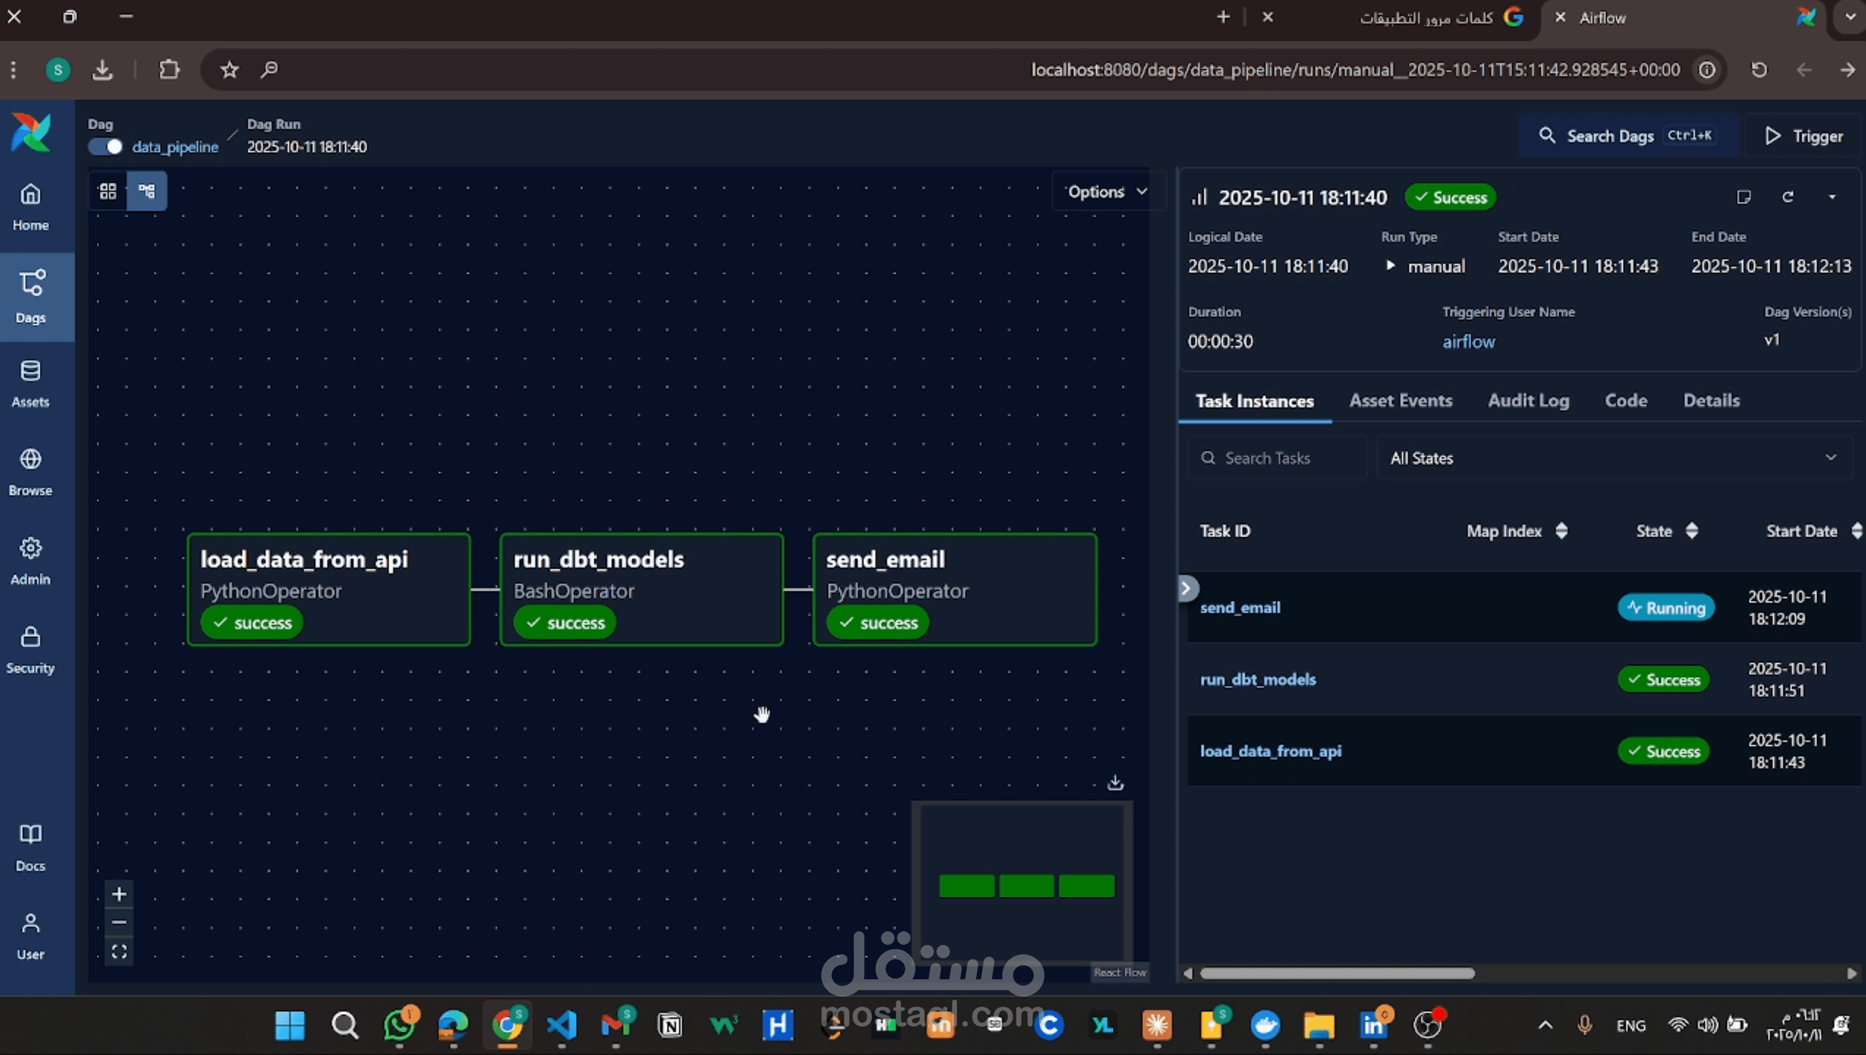The image size is (1866, 1055).
Task: Open the send_email task instance link
Action: tap(1240, 607)
